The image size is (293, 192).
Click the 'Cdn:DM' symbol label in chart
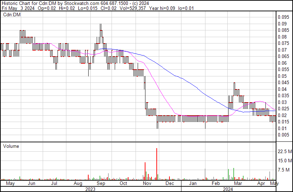click(12, 14)
